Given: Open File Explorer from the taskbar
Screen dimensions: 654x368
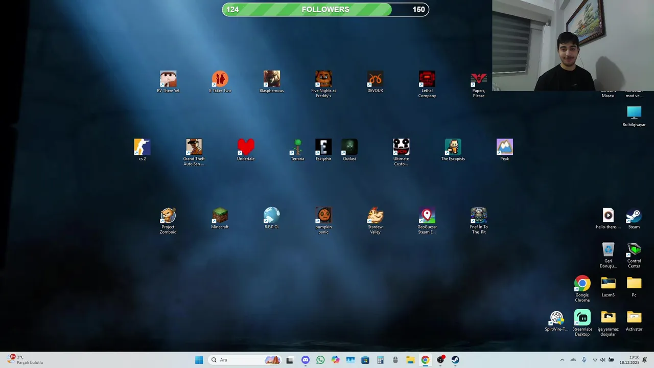Looking at the screenshot, I should [x=410, y=360].
